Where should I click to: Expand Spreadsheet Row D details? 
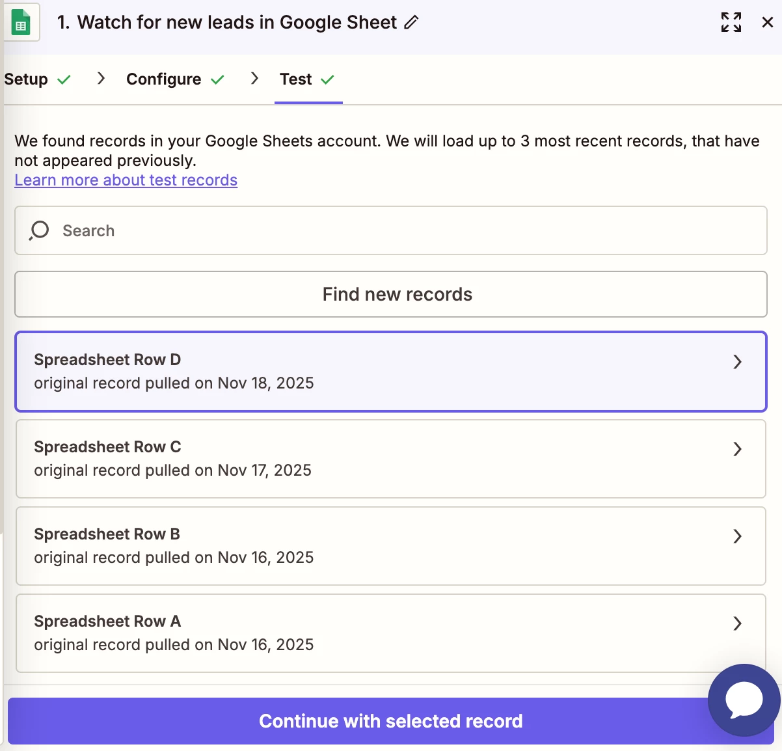737,362
